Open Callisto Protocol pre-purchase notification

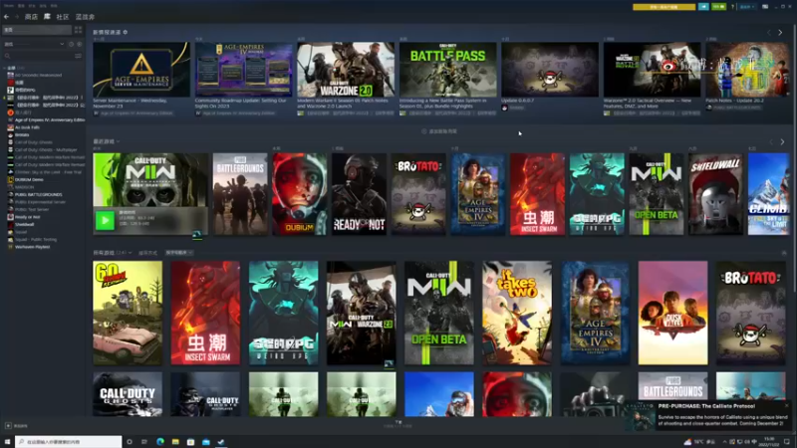tap(708, 416)
